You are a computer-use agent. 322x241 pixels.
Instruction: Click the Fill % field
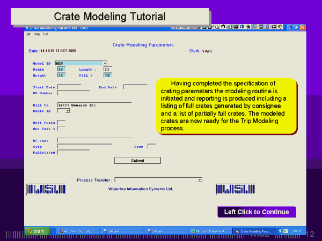point(107,75)
